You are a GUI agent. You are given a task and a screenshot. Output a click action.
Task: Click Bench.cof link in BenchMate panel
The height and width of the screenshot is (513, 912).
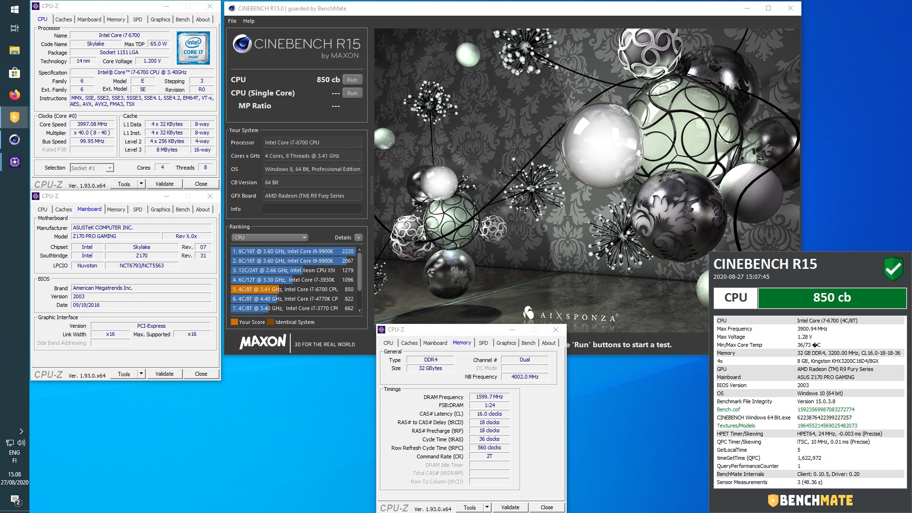(x=728, y=409)
